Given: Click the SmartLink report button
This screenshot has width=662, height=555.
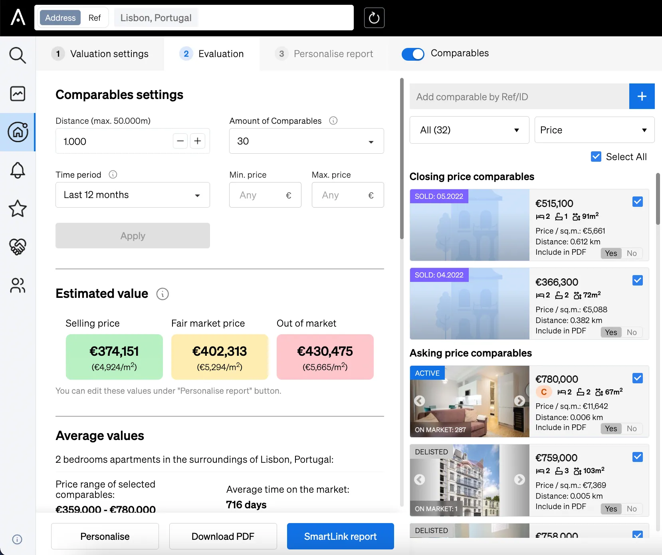Looking at the screenshot, I should tap(340, 536).
